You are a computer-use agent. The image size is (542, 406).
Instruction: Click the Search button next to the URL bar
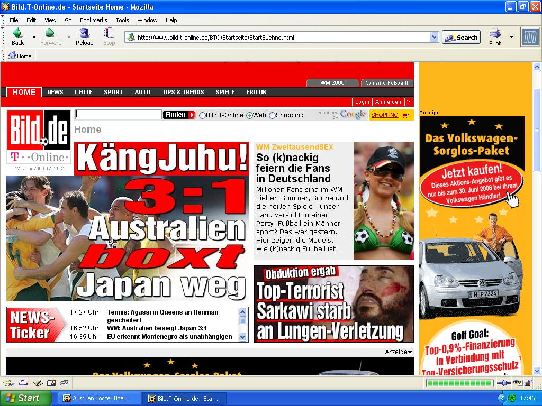pyautogui.click(x=461, y=38)
